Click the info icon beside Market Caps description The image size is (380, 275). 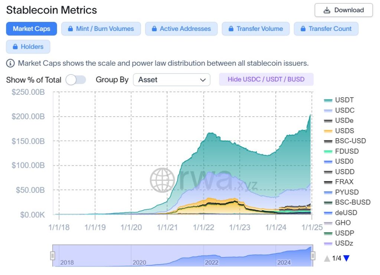[10, 63]
